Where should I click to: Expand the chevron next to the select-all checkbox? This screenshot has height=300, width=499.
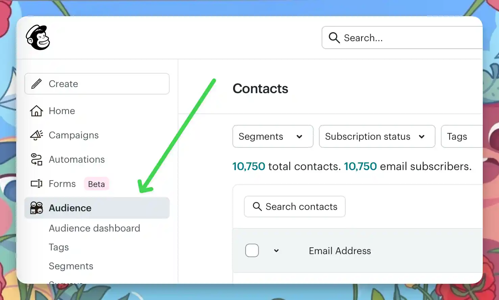[x=276, y=251]
